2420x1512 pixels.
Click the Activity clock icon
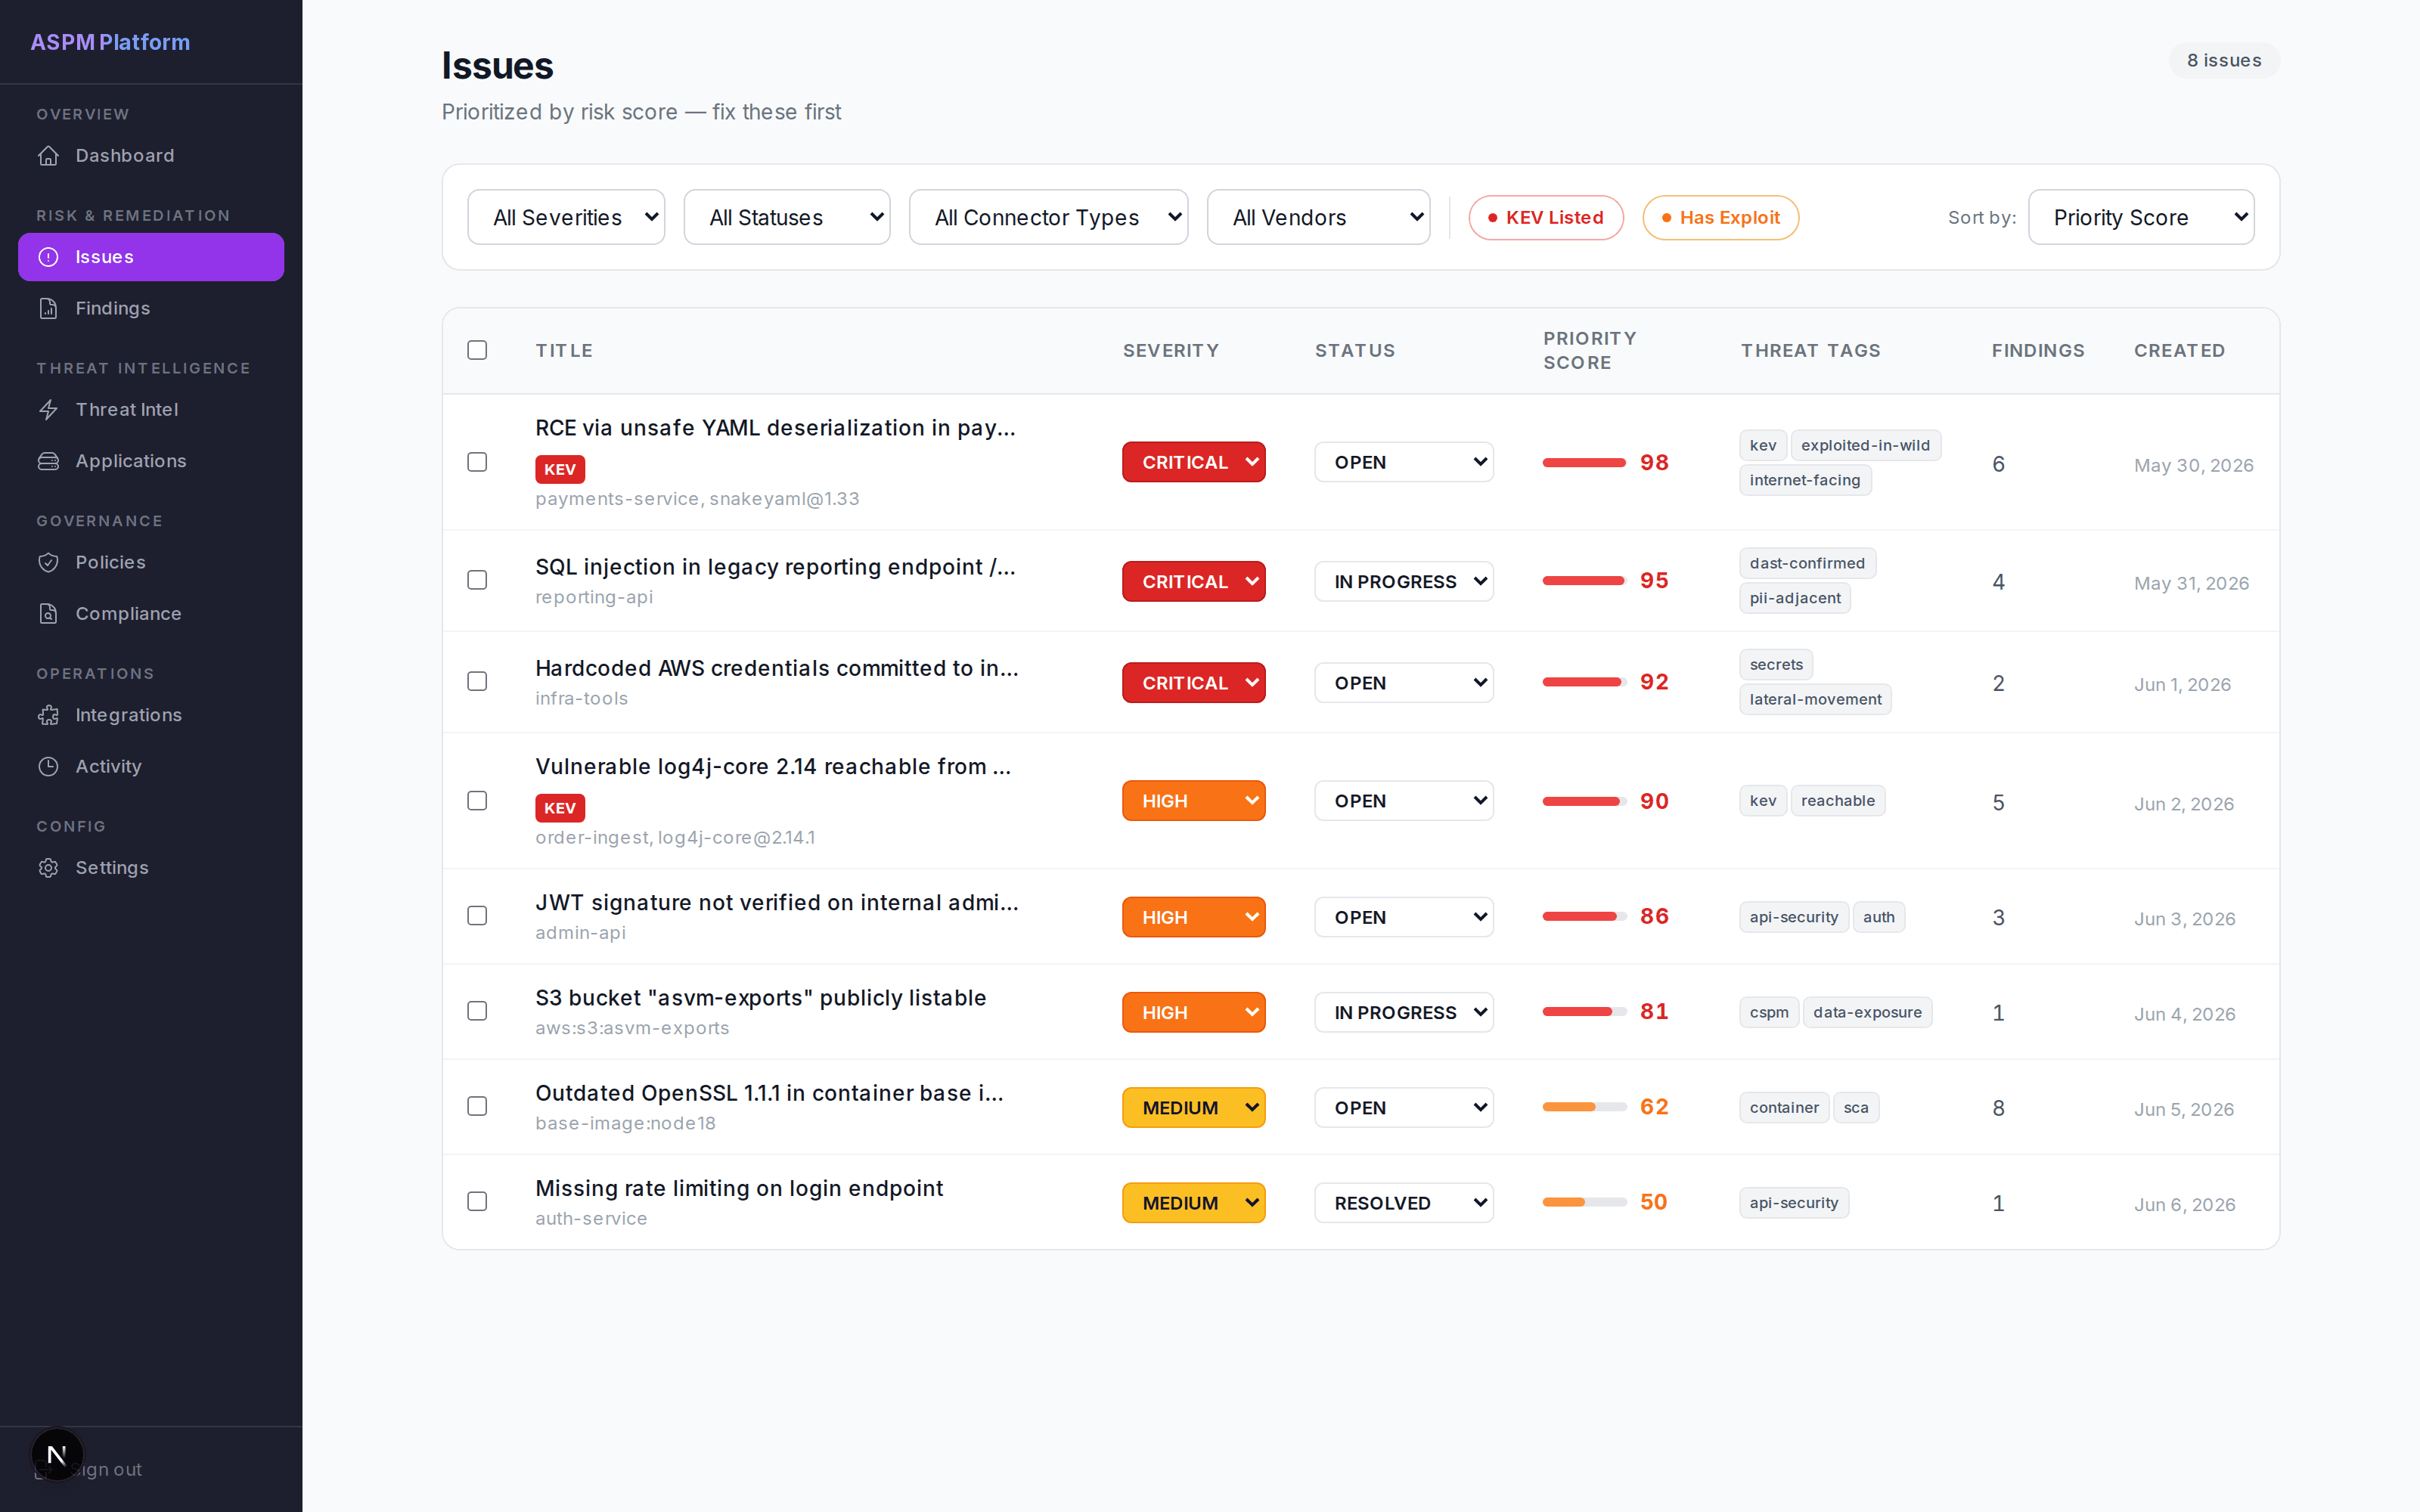point(48,767)
